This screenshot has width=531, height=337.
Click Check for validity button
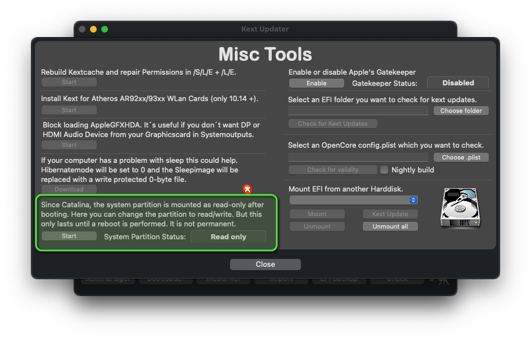pos(333,170)
